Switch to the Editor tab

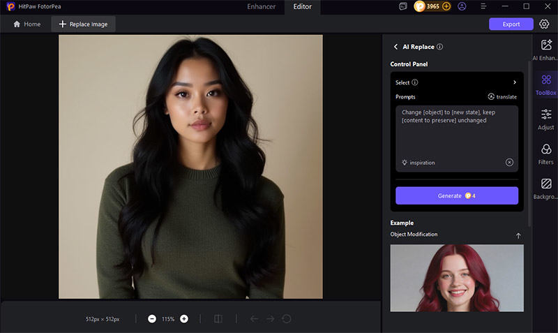[x=303, y=6]
